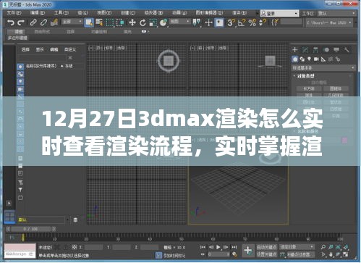Open the 渲染 (Rendering) menu
361x263 pixels.
[239, 13]
